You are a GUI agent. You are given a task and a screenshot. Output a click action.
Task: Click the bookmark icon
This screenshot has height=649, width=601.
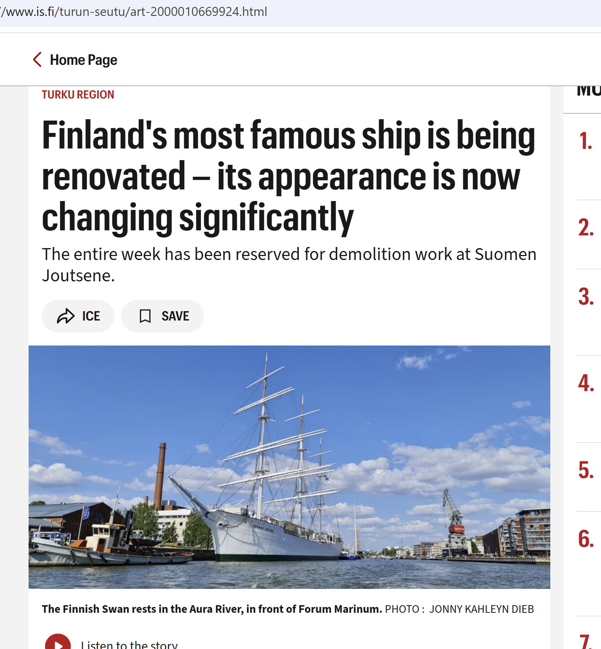[x=145, y=316]
